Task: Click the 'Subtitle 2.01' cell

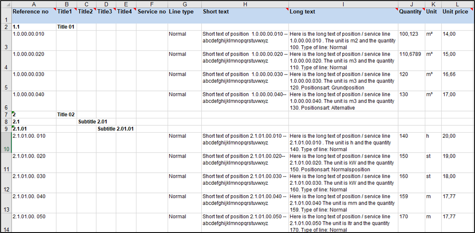Action: click(x=92, y=122)
